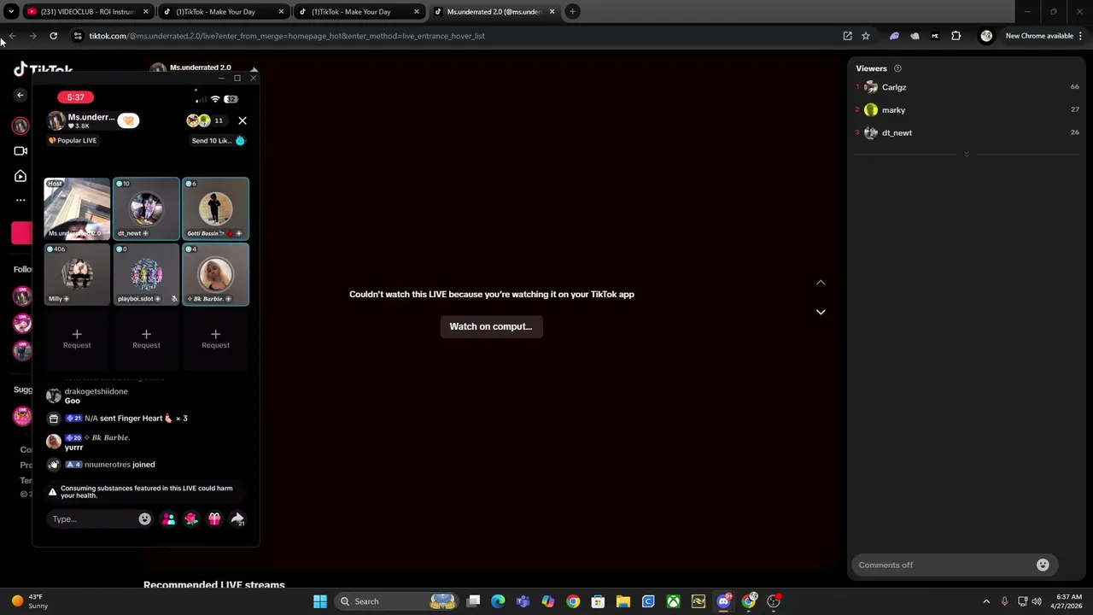Open the emoji picker in phone chat

(x=144, y=518)
